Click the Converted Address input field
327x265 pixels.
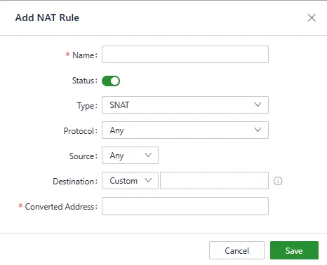point(185,206)
